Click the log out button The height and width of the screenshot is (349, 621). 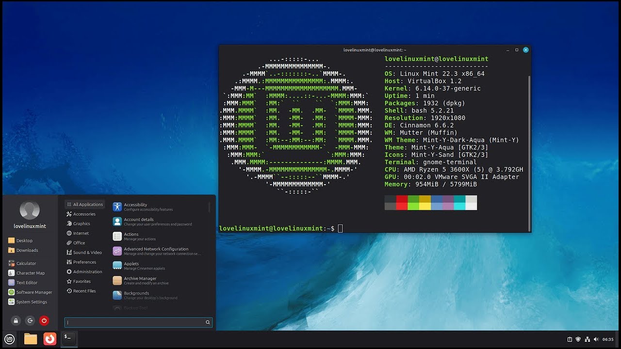pyautogui.click(x=30, y=320)
